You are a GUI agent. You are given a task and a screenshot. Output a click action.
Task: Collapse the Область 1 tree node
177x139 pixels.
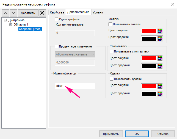tap(11, 24)
